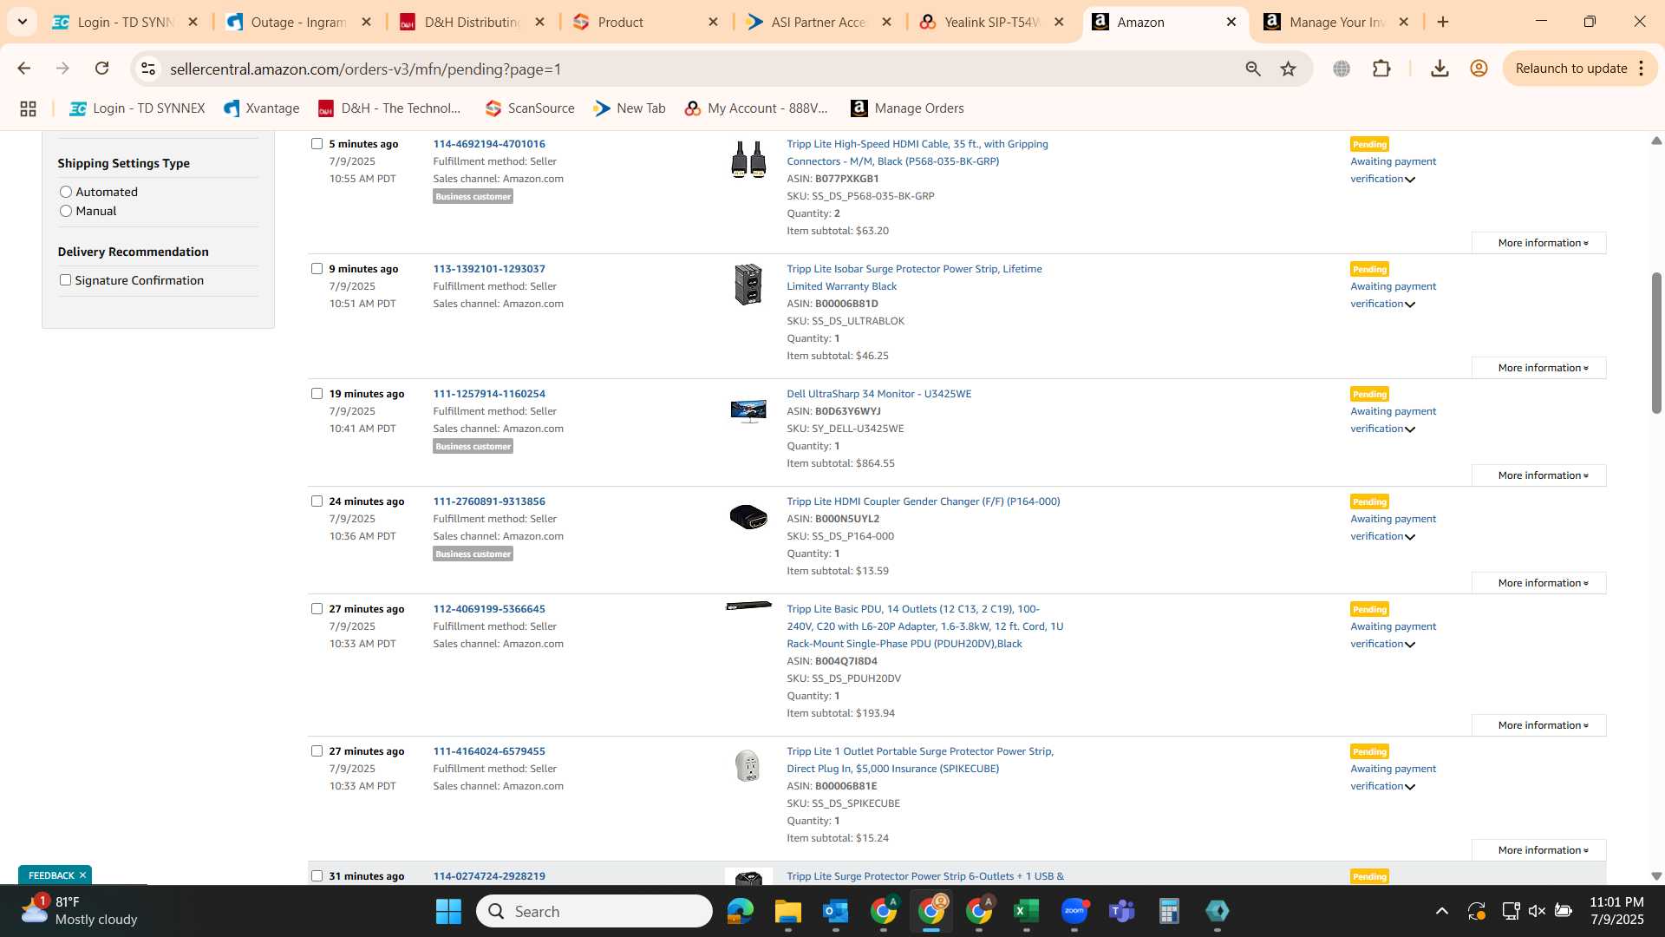The width and height of the screenshot is (1665, 937).
Task: Switch to the Product tab
Action: 646,22
